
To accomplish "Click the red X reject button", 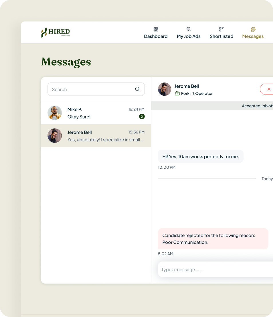I will [267, 89].
